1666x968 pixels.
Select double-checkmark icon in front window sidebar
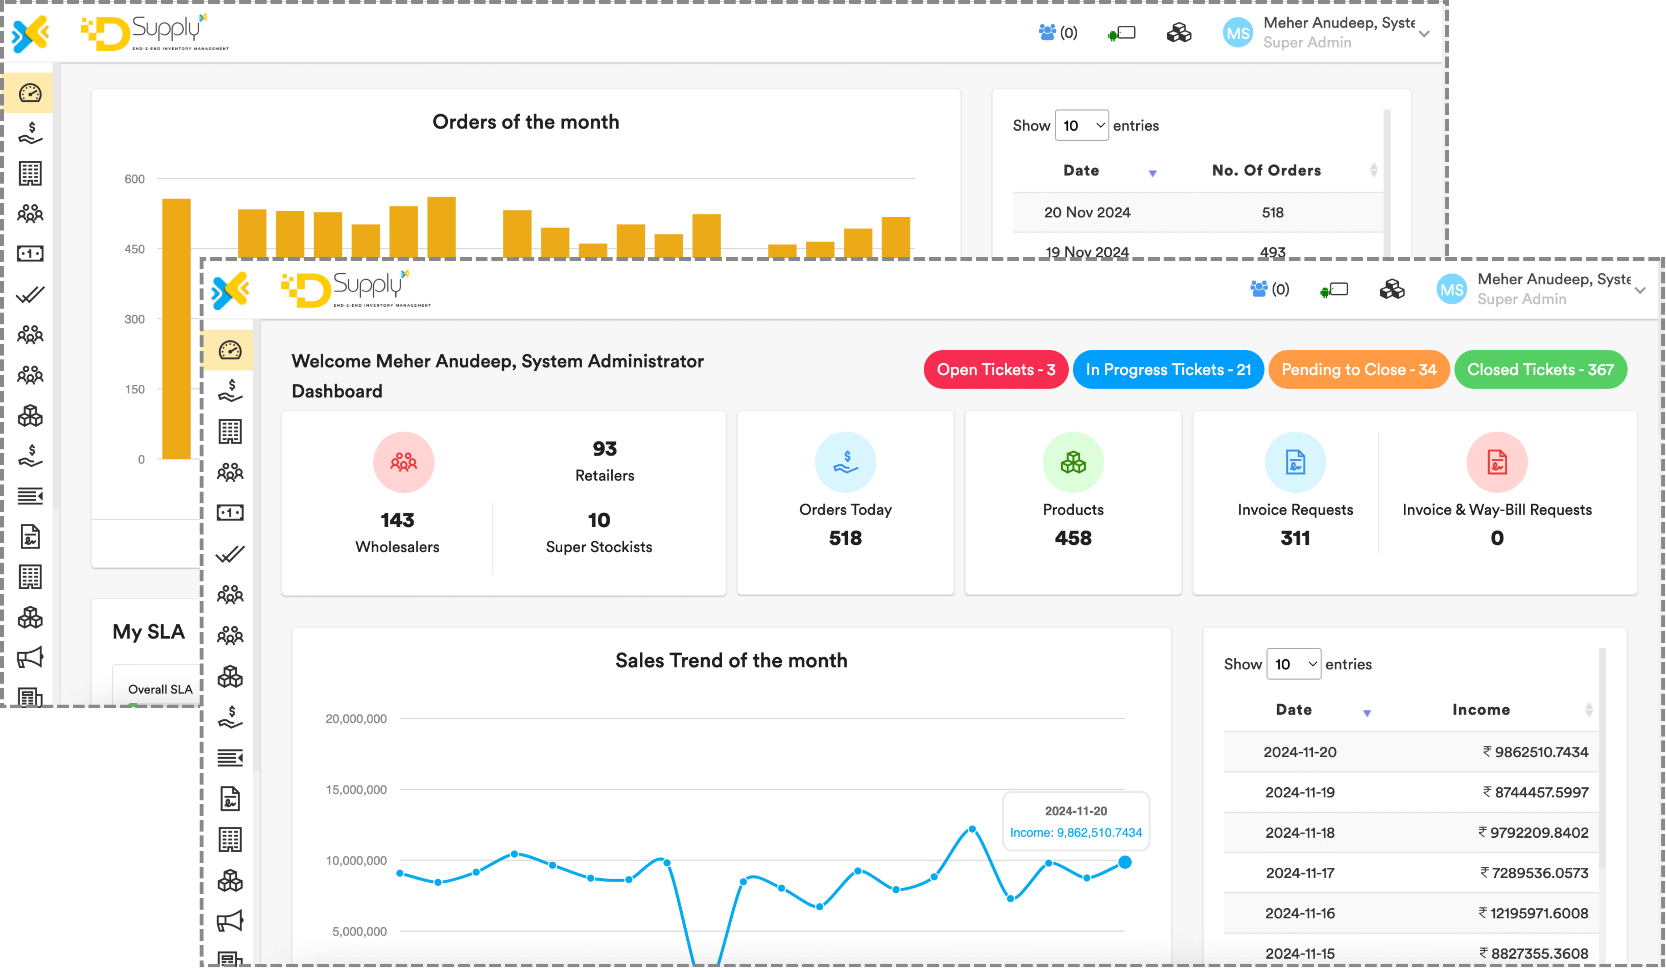(x=230, y=554)
